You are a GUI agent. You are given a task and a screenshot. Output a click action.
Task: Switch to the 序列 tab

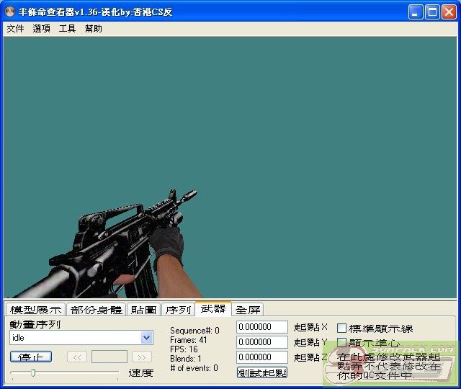coord(178,310)
